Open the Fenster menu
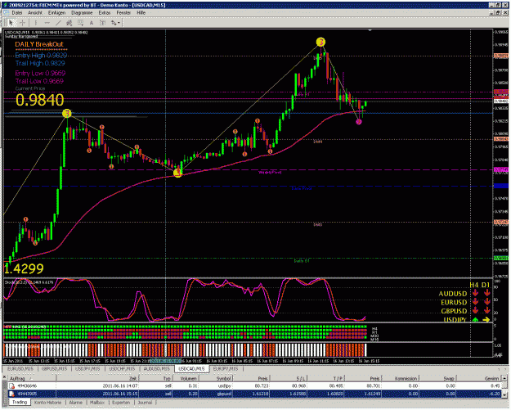 click(x=123, y=13)
